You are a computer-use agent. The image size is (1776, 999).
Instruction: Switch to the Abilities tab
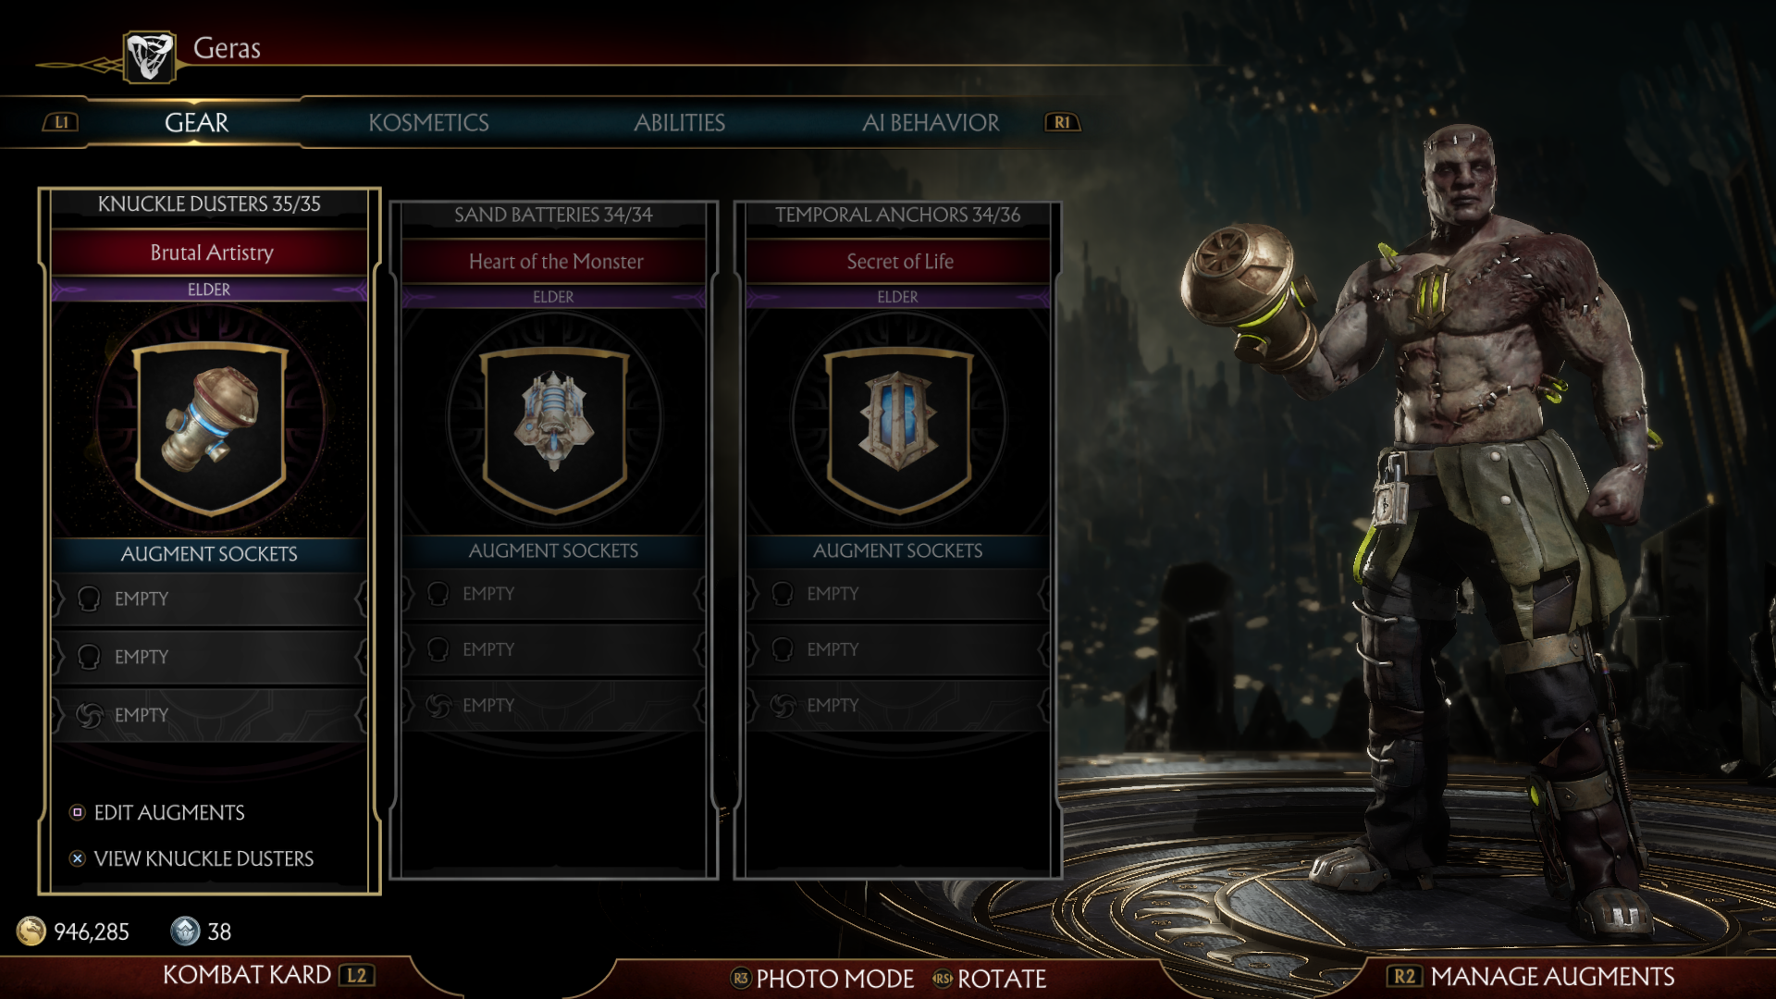tap(679, 122)
